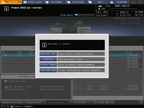The height and width of the screenshot is (108, 144).
Task: Choose Arresto tempor option
Action: click(48, 65)
